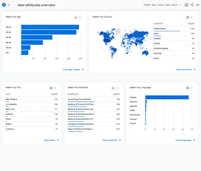Click the 45-54 age group bar
Viewport: 201px width, 171px height.
(x=32, y=43)
